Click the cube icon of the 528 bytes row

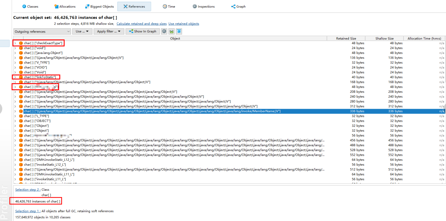(21, 150)
